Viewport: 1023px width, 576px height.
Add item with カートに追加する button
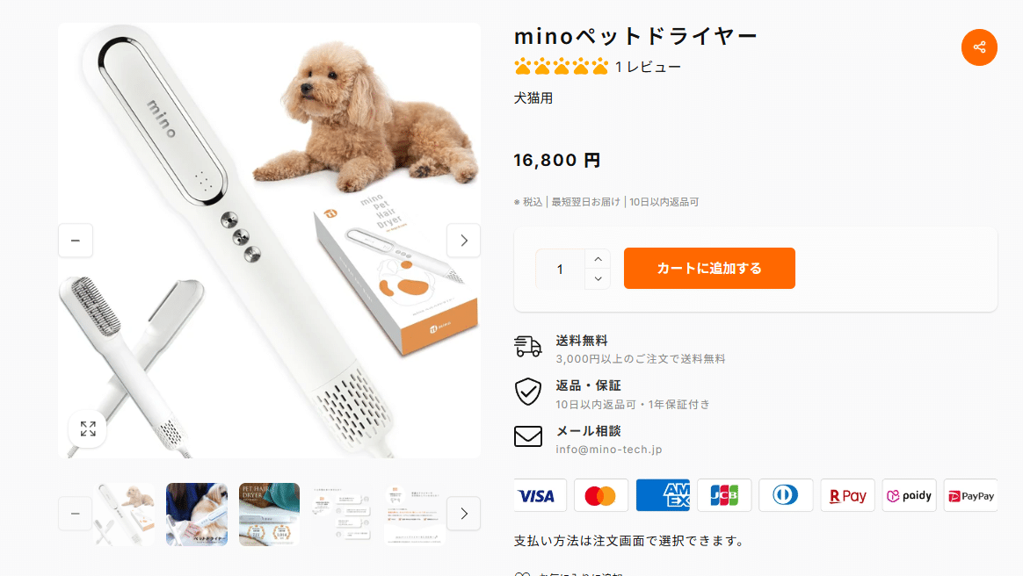[709, 268]
